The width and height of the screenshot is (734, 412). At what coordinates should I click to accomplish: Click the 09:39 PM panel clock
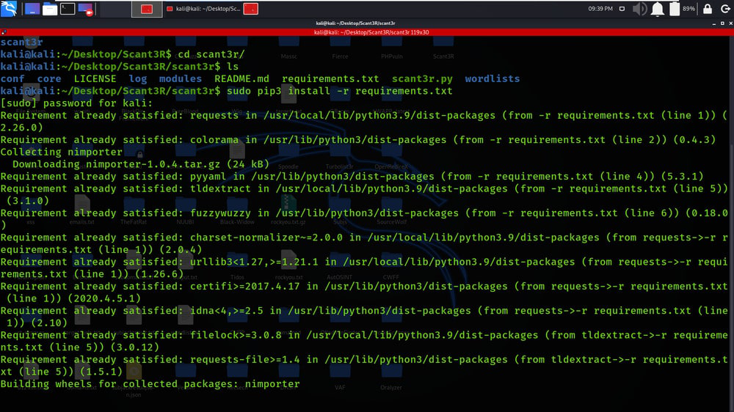click(600, 8)
